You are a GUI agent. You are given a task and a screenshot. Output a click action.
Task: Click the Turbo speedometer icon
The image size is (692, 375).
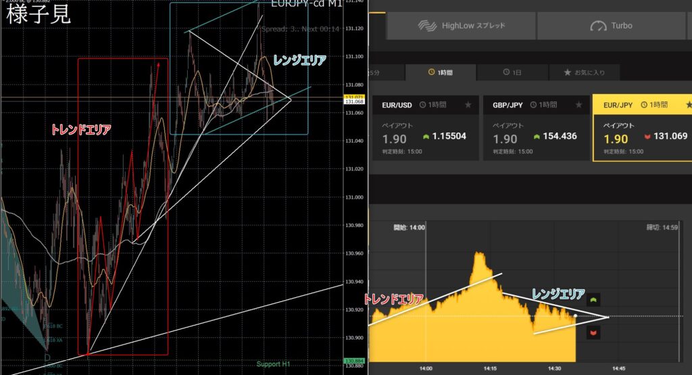click(598, 26)
